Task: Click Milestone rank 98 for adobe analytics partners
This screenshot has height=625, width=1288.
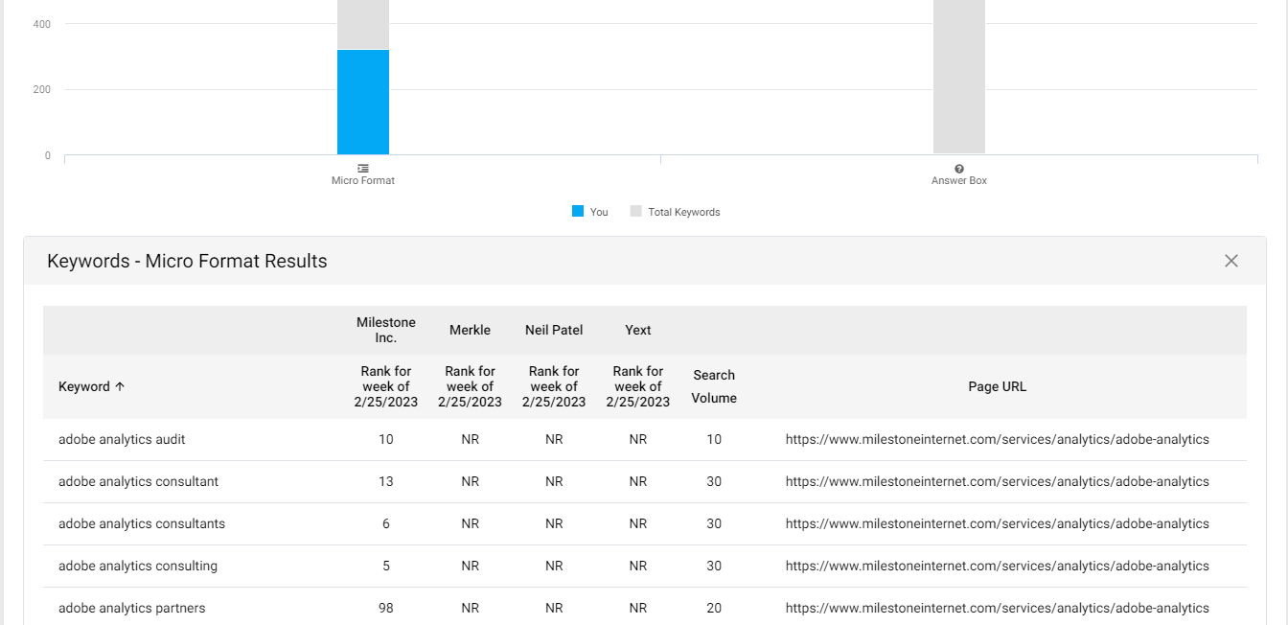Action: 386,608
